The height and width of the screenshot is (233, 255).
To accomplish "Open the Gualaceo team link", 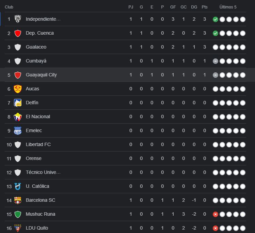I will click(36, 47).
